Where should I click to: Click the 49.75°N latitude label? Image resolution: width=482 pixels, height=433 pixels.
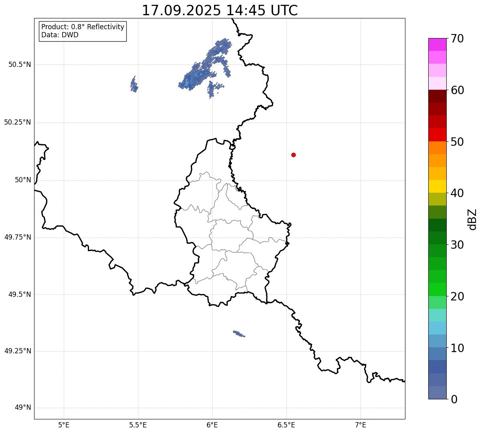18,237
